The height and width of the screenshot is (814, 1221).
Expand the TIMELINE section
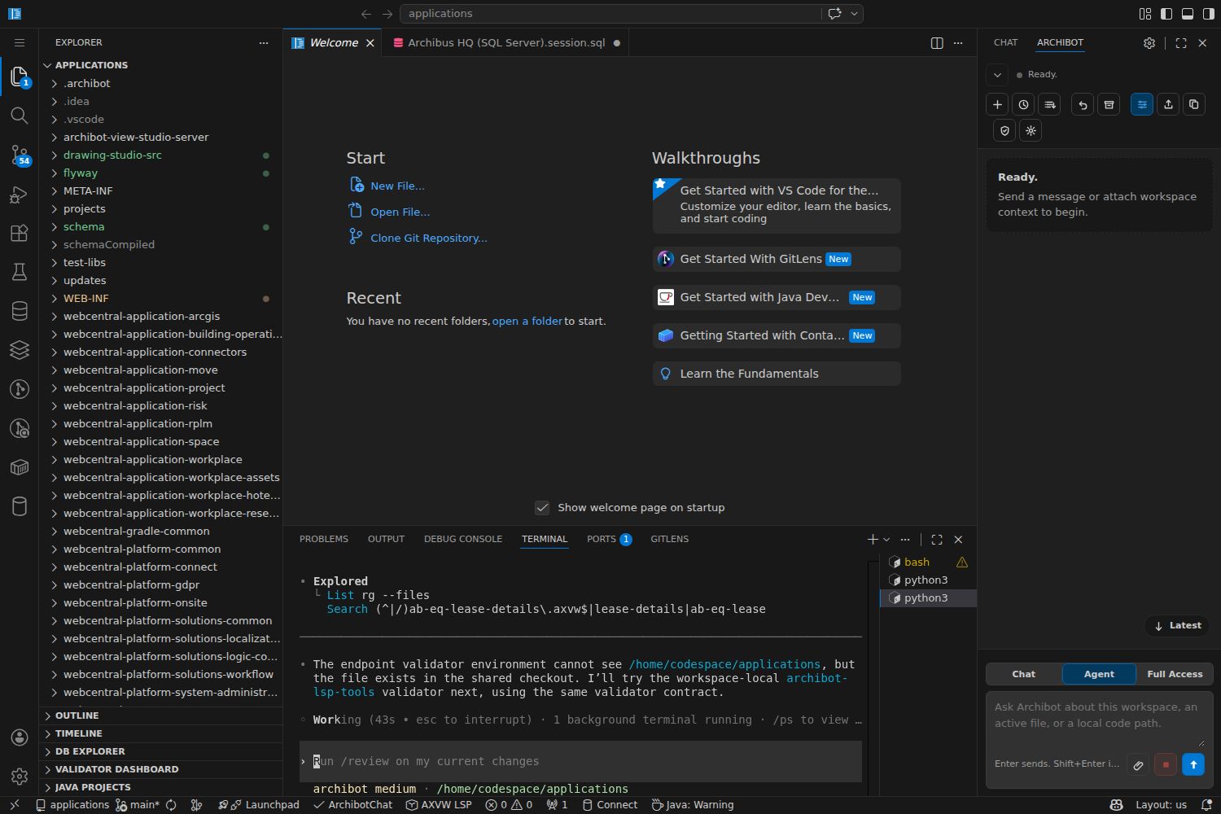click(161, 733)
